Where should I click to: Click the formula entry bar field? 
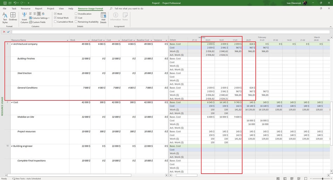(x=171, y=32)
